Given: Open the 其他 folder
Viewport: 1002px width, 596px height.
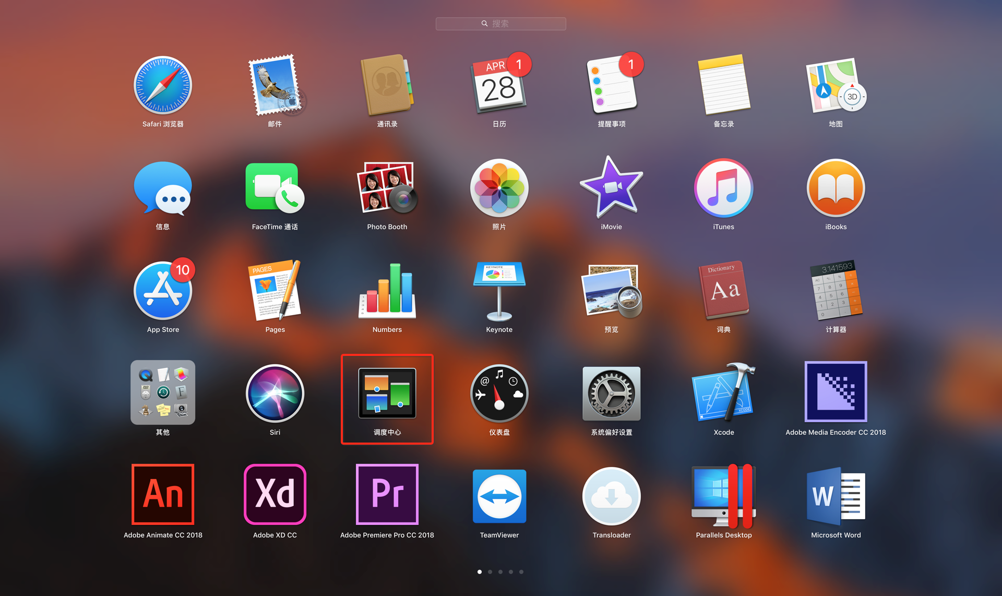Looking at the screenshot, I should [x=163, y=392].
